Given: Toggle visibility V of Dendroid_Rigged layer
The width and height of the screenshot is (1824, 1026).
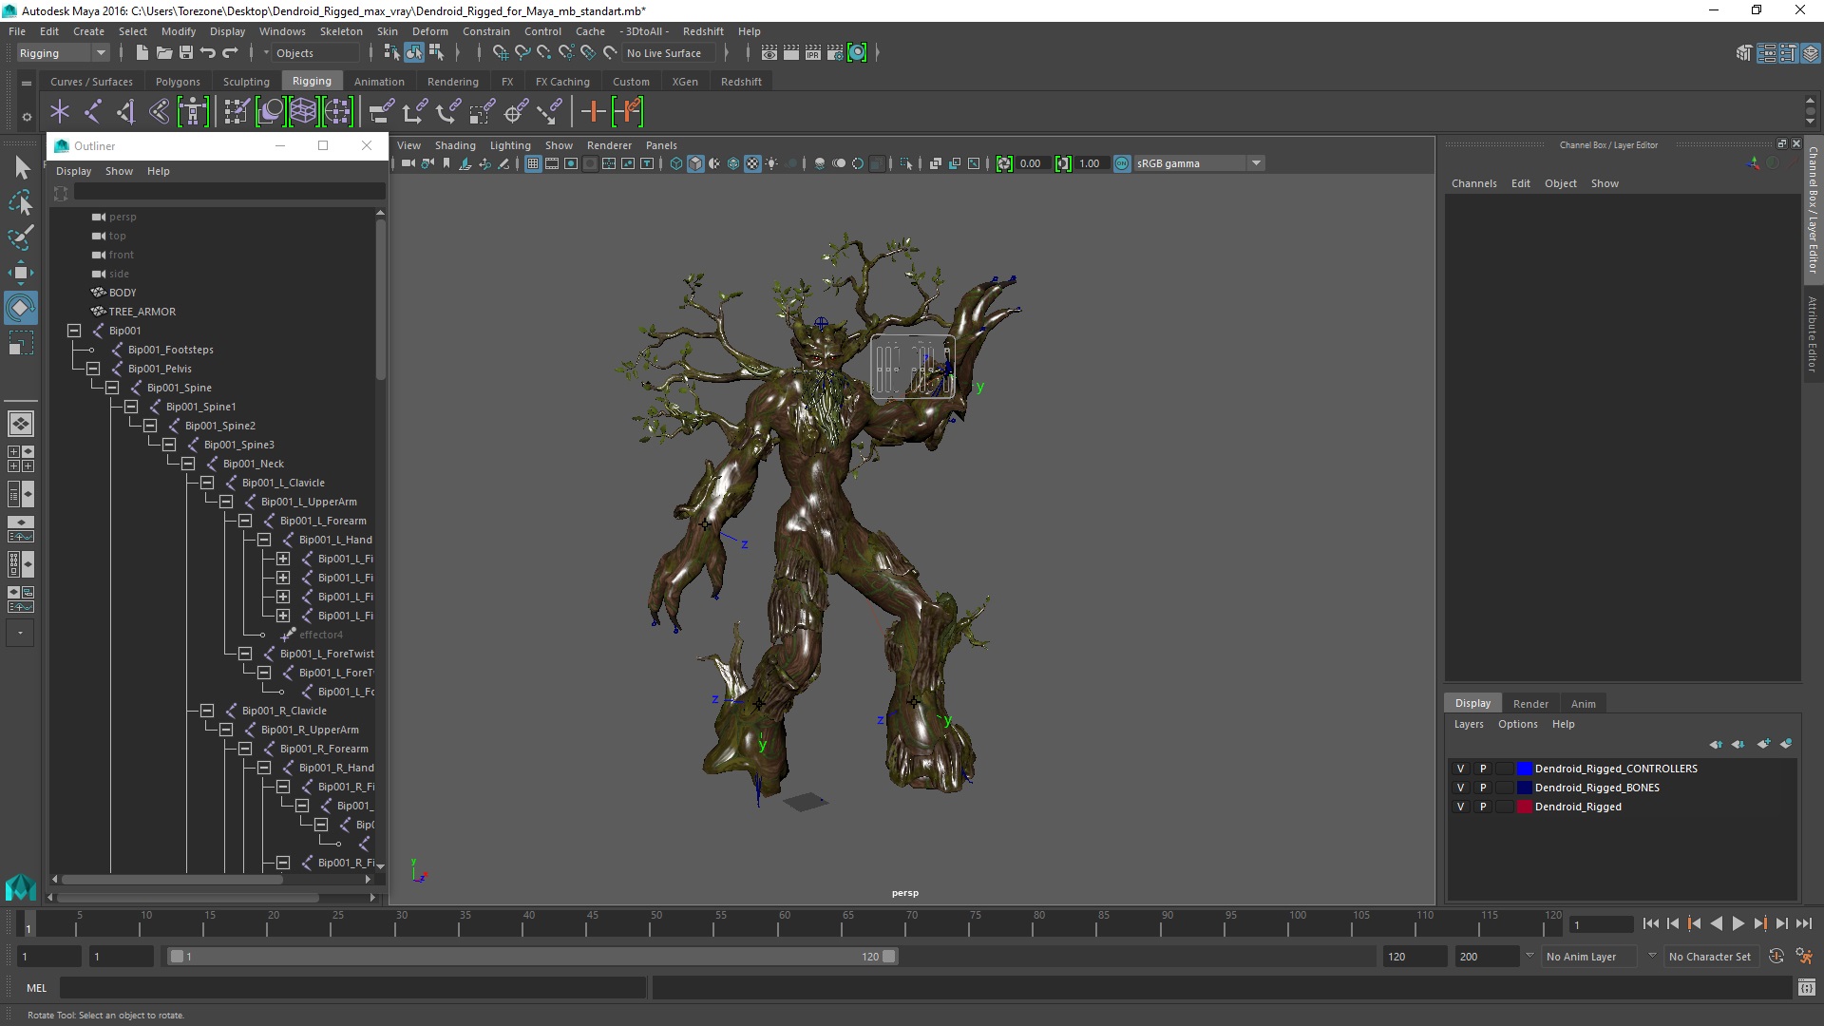Looking at the screenshot, I should click(1460, 807).
